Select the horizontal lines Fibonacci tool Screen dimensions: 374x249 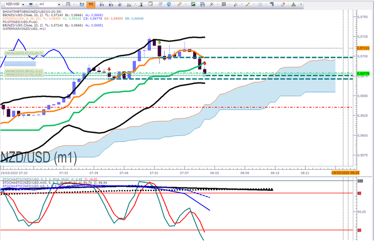click(224, 4)
